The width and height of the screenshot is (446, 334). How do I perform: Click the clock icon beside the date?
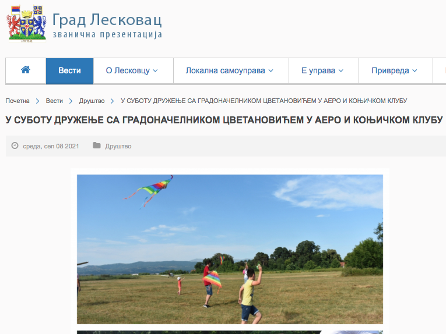click(x=15, y=146)
